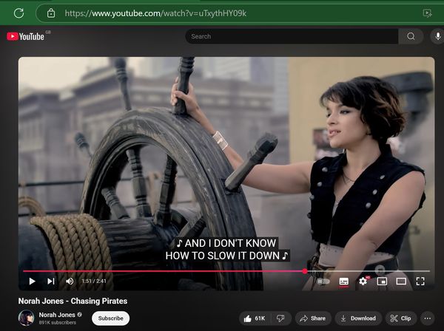Go to the YouTube home logo

tap(25, 36)
